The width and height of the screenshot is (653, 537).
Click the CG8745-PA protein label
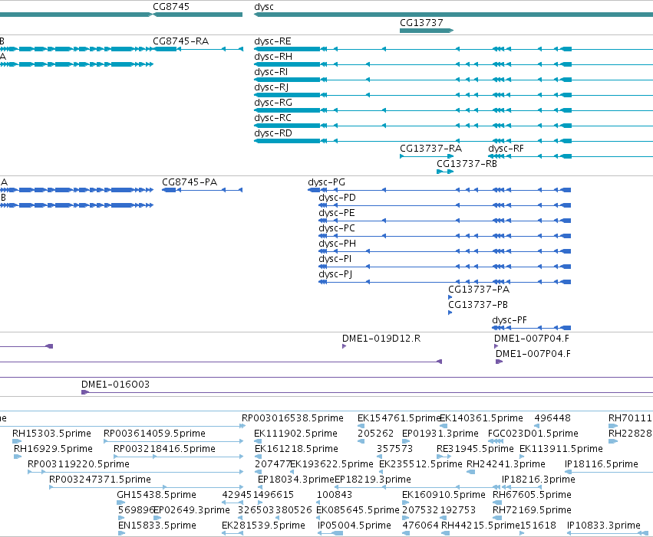[x=190, y=182]
